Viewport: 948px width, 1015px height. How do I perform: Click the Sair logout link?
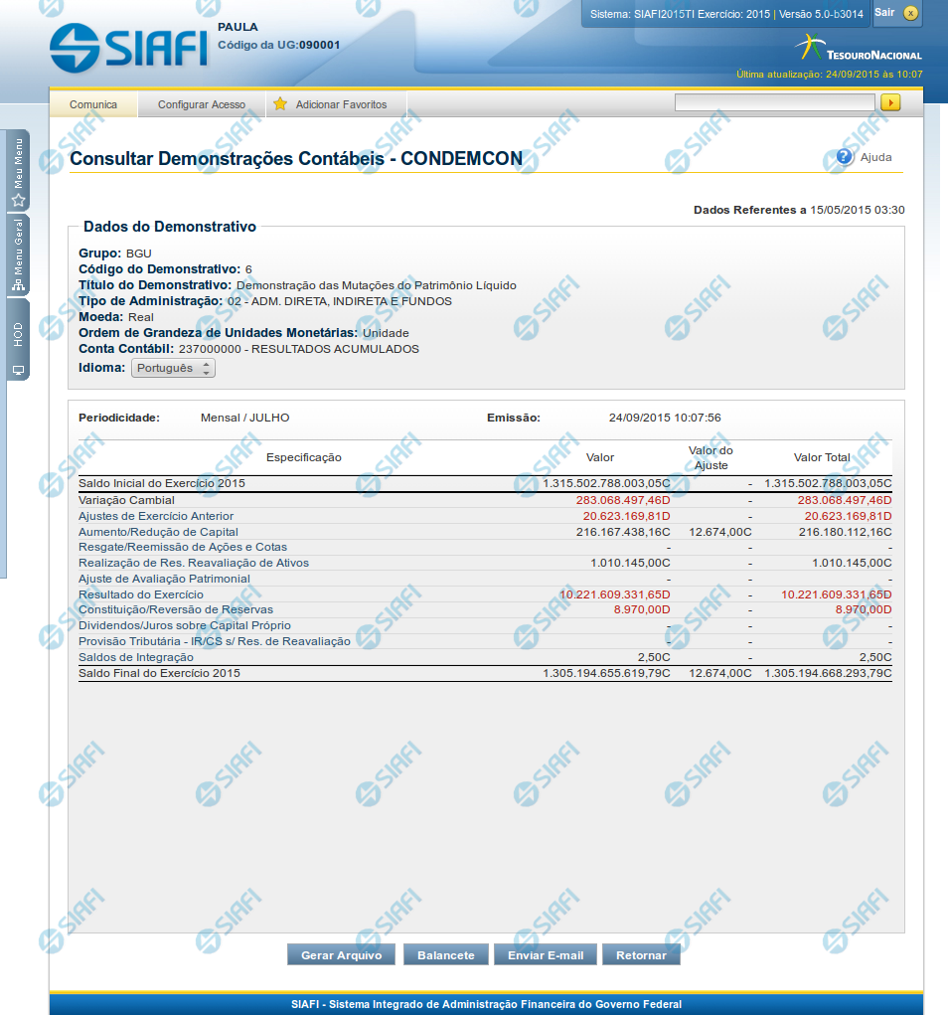pos(884,13)
